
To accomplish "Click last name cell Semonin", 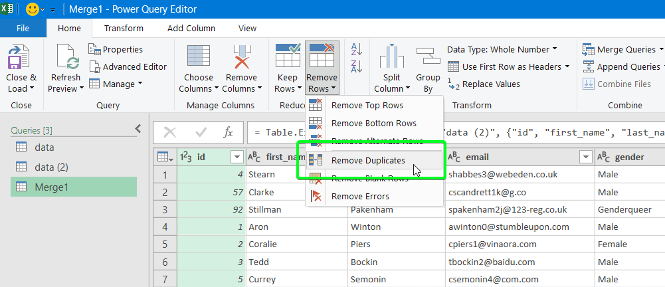I will (x=397, y=280).
